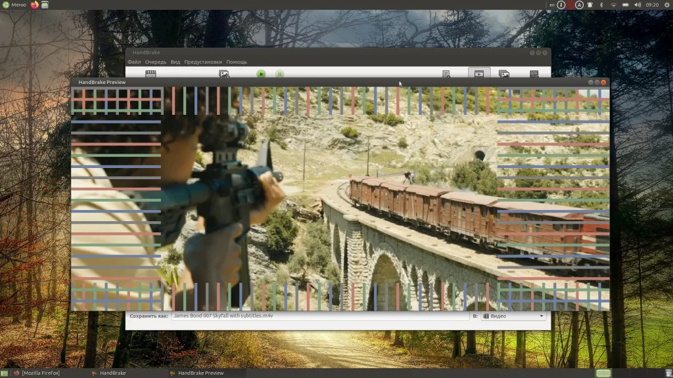Click the circled exclamation tray icon
This screenshot has height=378, width=673.
click(x=561, y=5)
